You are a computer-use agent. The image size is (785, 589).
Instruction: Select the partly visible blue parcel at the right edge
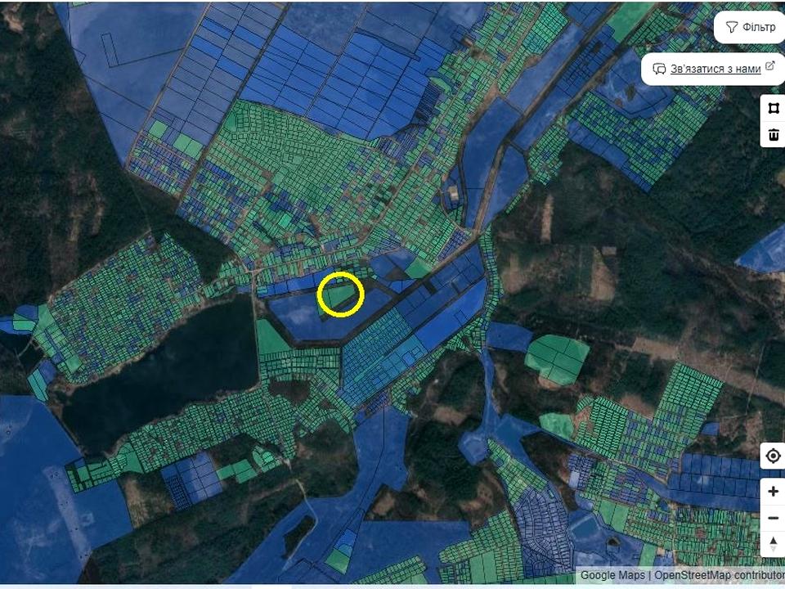764,251
